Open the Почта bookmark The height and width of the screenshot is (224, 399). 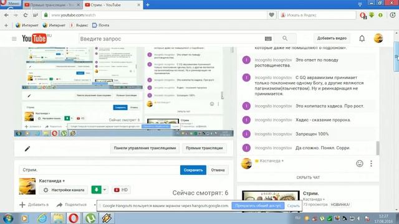[101, 25]
